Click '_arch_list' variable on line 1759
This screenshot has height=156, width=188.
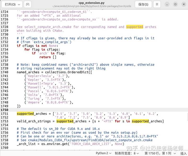coord(26,144)
